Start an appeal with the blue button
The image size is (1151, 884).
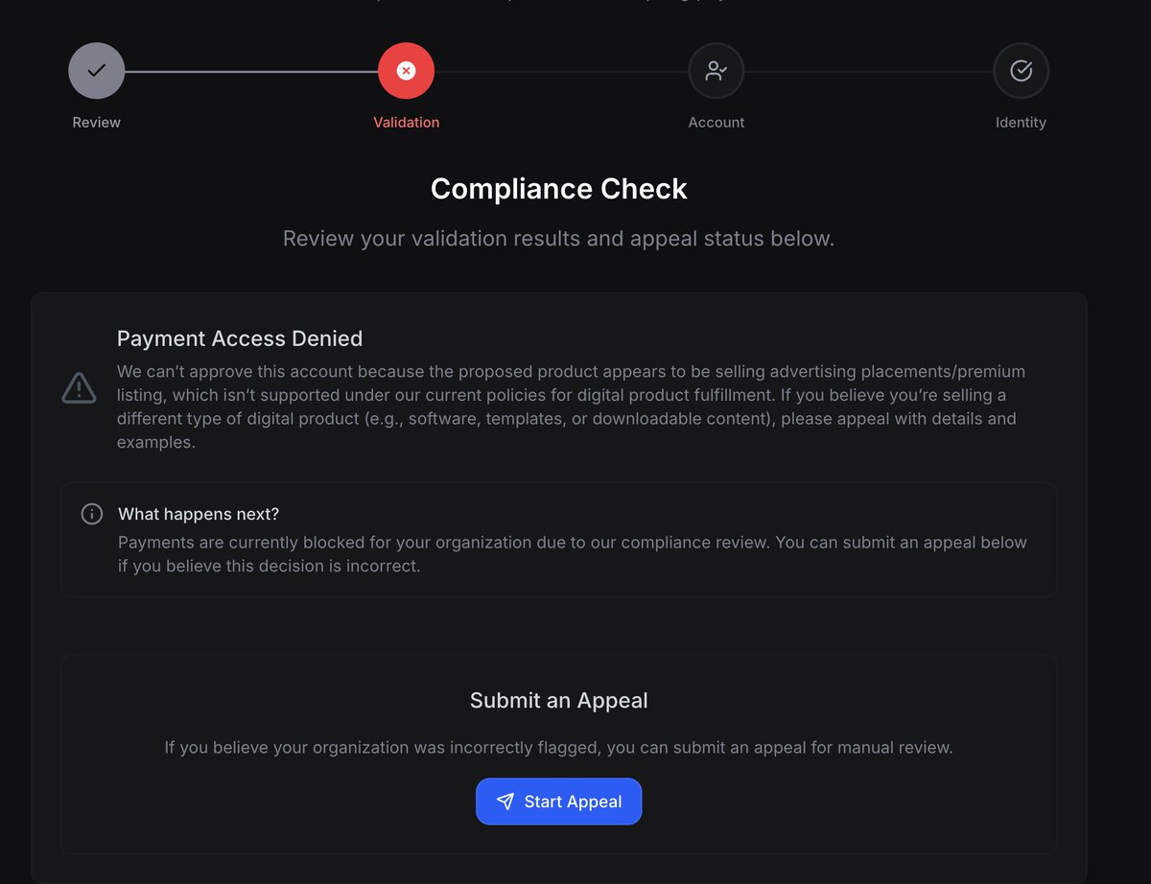coord(559,802)
